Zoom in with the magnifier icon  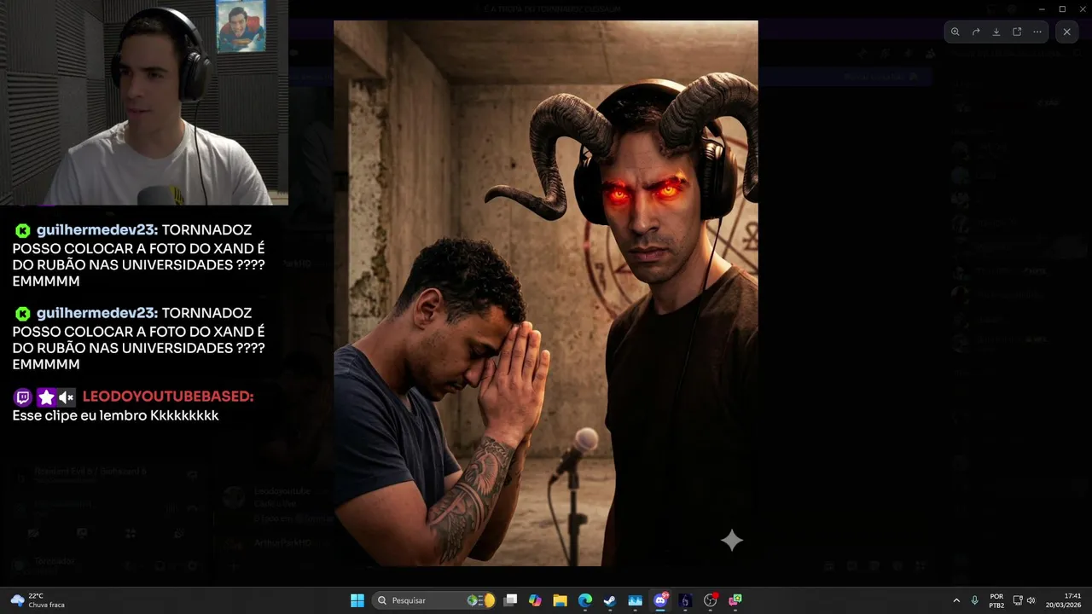pyautogui.click(x=955, y=32)
